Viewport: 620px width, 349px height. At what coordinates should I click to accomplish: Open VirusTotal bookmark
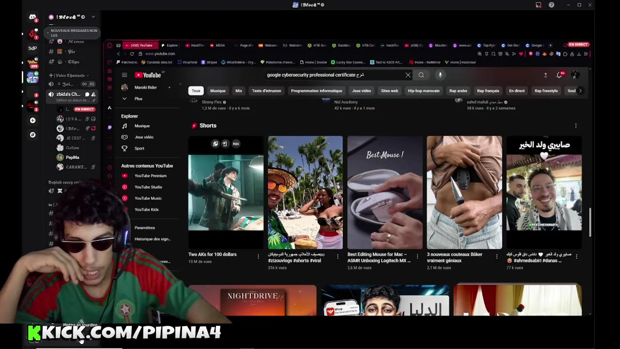point(187,62)
